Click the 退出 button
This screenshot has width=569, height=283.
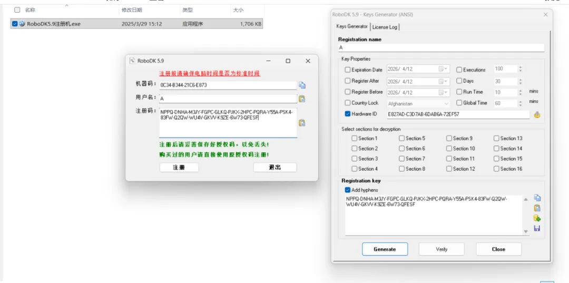274,167
